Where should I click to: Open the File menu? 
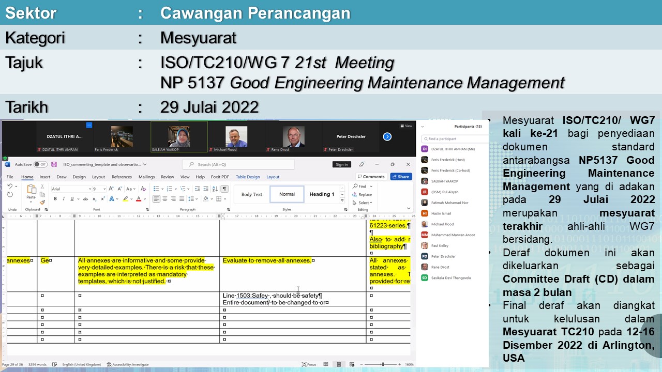(x=10, y=177)
